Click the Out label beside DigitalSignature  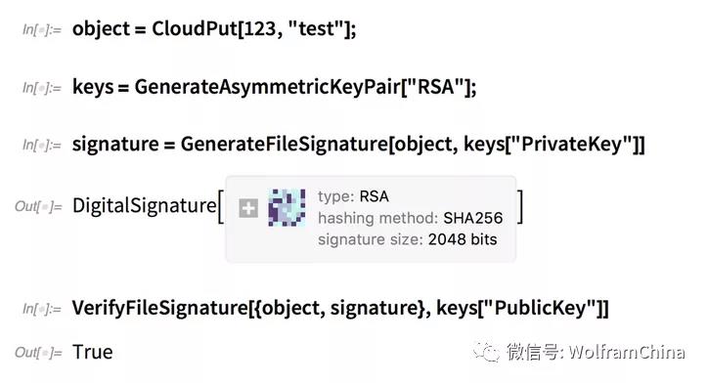pyautogui.click(x=38, y=206)
